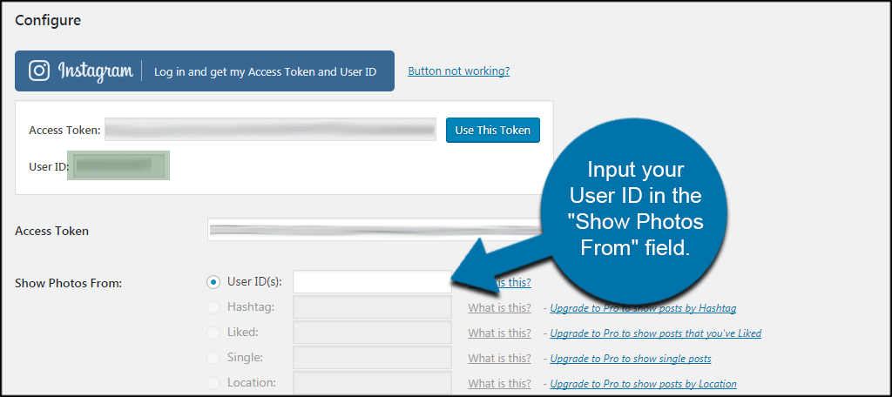Follow Upgrade to Pro link for Liked posts
This screenshot has height=397, width=892.
tap(655, 333)
